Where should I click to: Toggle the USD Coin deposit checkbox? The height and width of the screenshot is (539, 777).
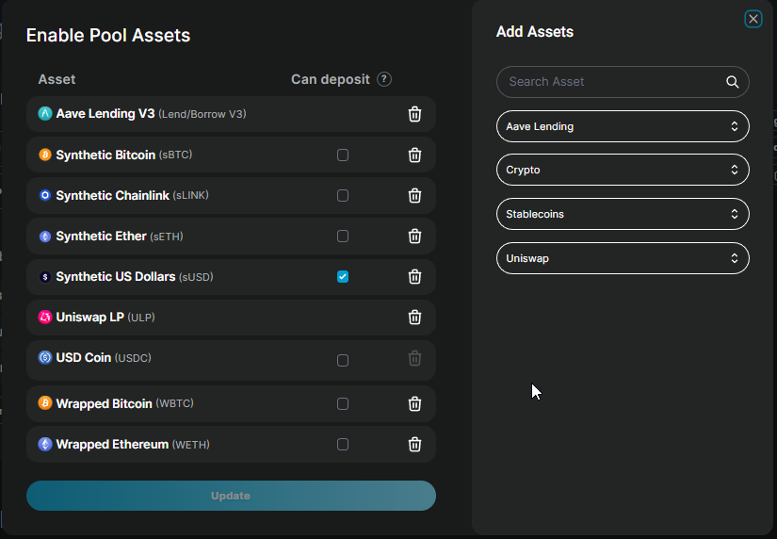(x=343, y=361)
